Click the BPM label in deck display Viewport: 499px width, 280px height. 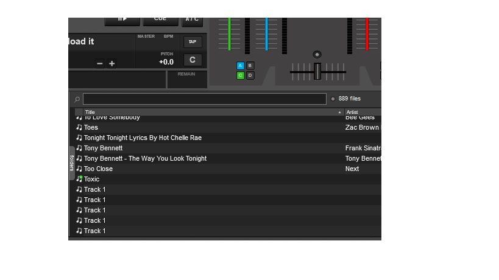tap(168, 37)
